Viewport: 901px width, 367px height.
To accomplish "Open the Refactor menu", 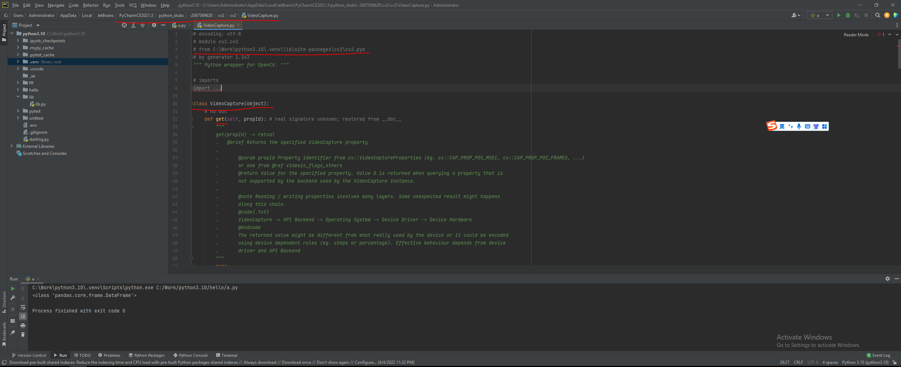I will coord(90,5).
